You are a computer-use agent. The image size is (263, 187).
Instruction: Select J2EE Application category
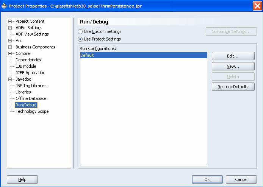point(30,73)
